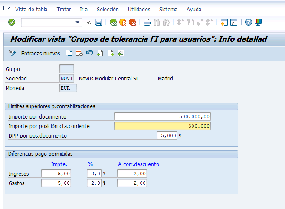Open Ir a menu
This screenshot has height=209, width=285.
(x=84, y=10)
